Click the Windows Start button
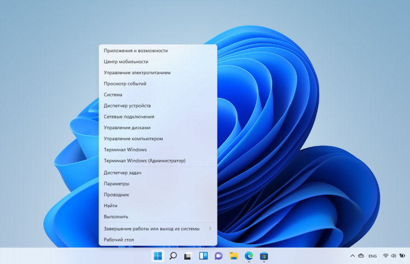Viewport: 410px width, 264px height. pyautogui.click(x=158, y=256)
